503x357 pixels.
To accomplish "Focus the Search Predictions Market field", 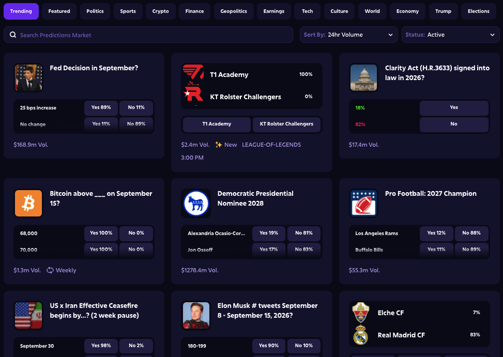I will pos(148,35).
